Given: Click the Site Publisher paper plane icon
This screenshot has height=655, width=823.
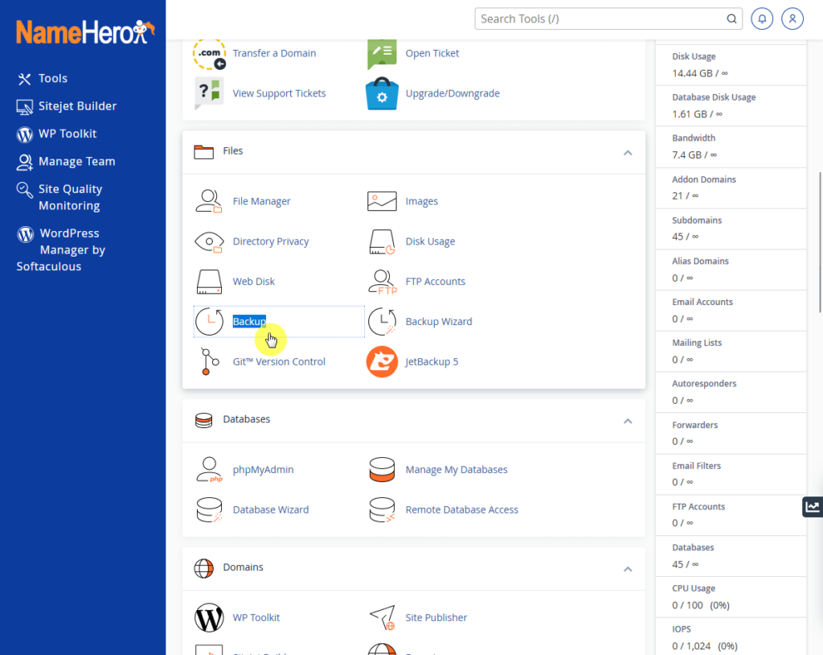Looking at the screenshot, I should click(382, 618).
